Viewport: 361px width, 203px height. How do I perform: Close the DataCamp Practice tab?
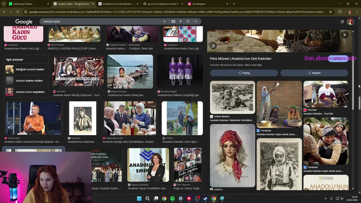tap(48, 4)
